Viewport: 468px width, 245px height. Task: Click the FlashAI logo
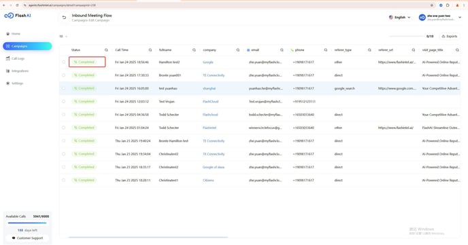tap(18, 16)
